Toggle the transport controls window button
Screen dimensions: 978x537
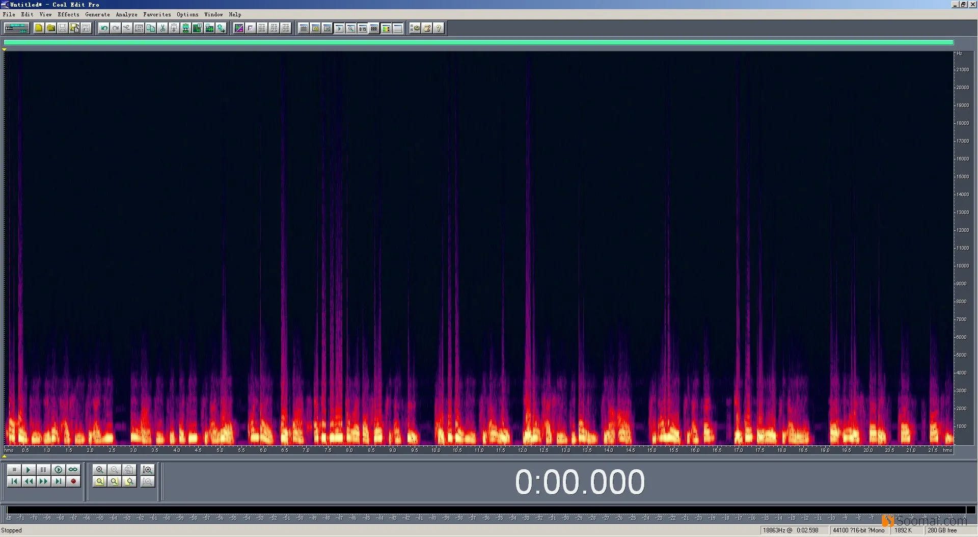(x=339, y=28)
